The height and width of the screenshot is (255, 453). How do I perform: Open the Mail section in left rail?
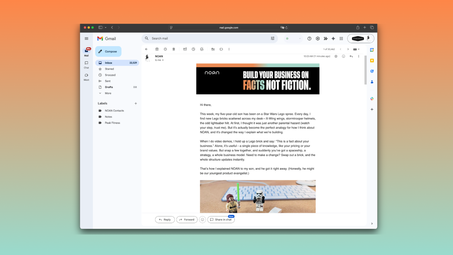click(86, 52)
